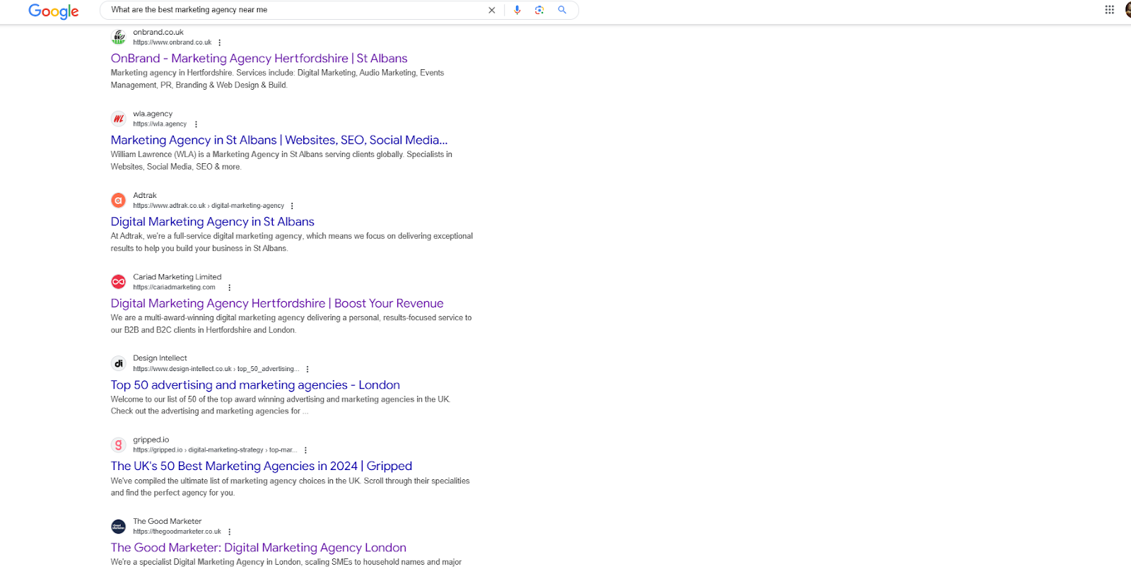
Task: Show options menu for Design Intellect result
Action: pyautogui.click(x=307, y=369)
